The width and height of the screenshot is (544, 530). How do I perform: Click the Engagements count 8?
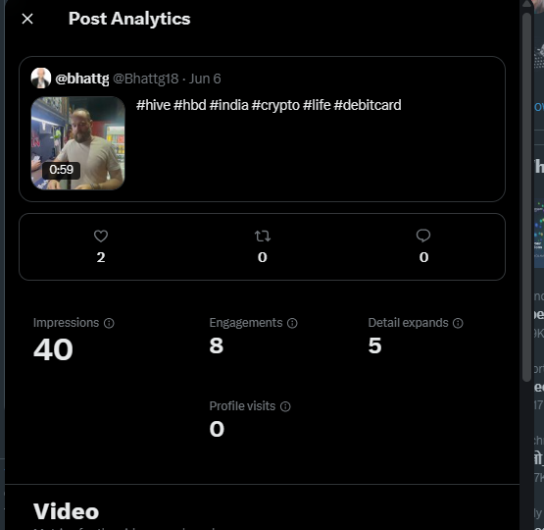point(217,345)
